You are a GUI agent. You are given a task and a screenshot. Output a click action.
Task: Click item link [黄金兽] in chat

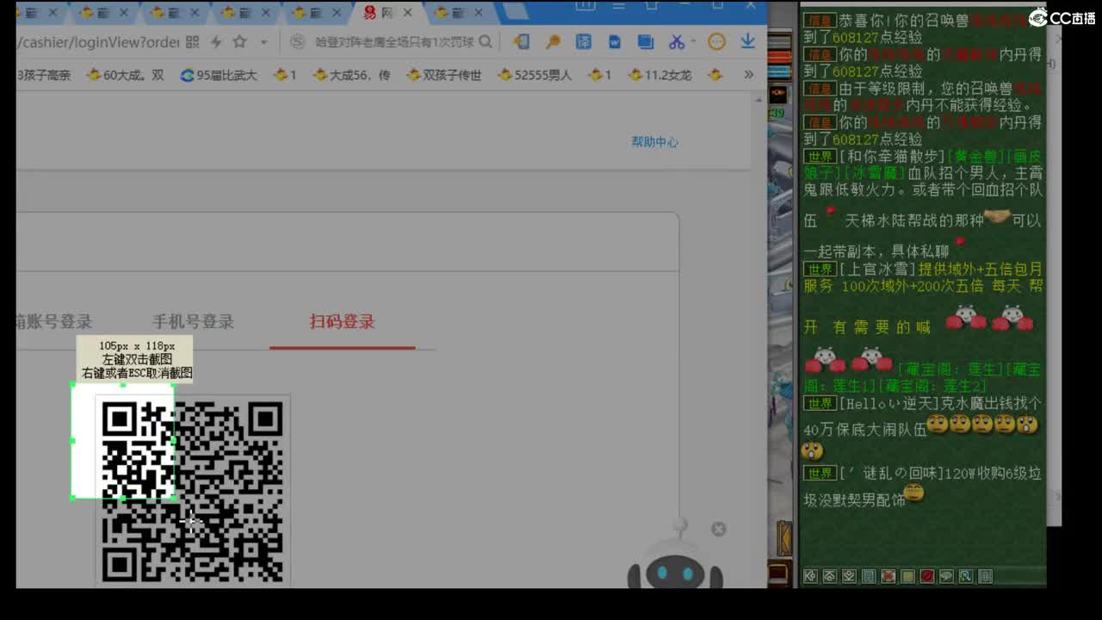(x=975, y=157)
